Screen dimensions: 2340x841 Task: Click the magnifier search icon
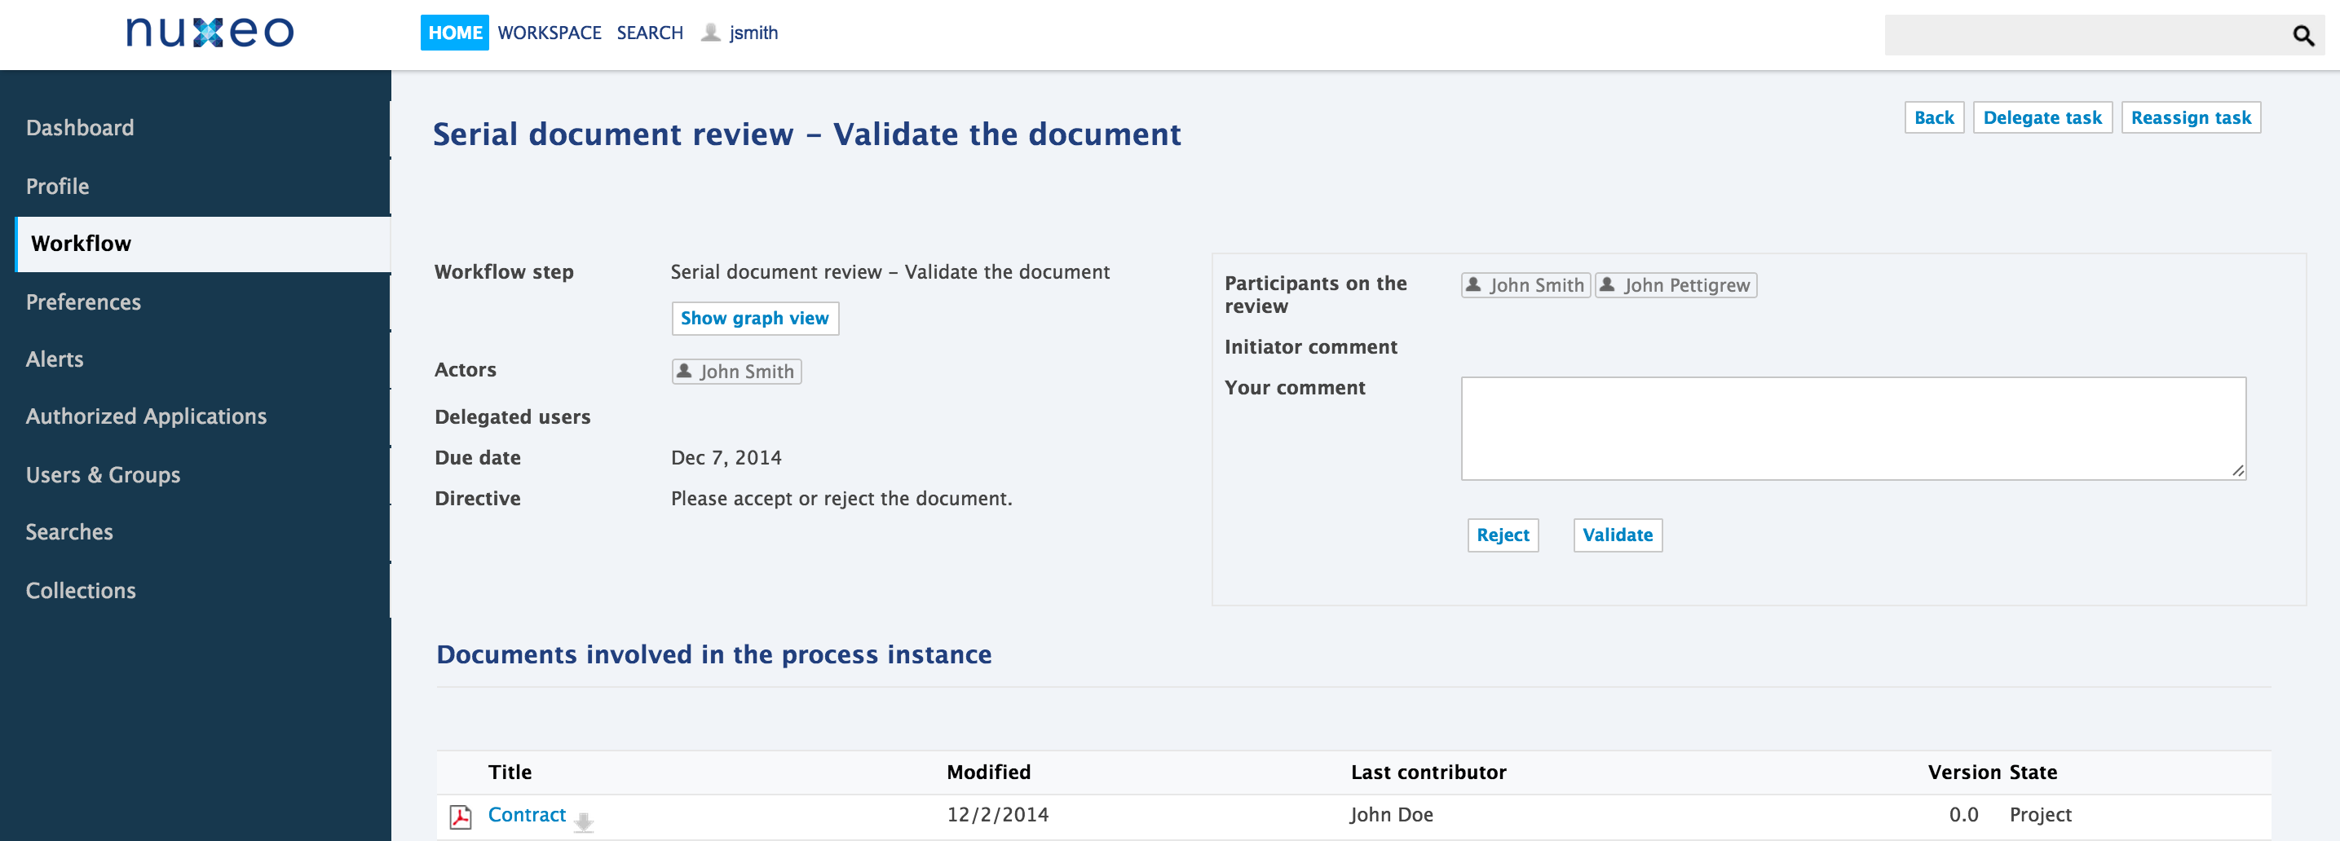2302,35
